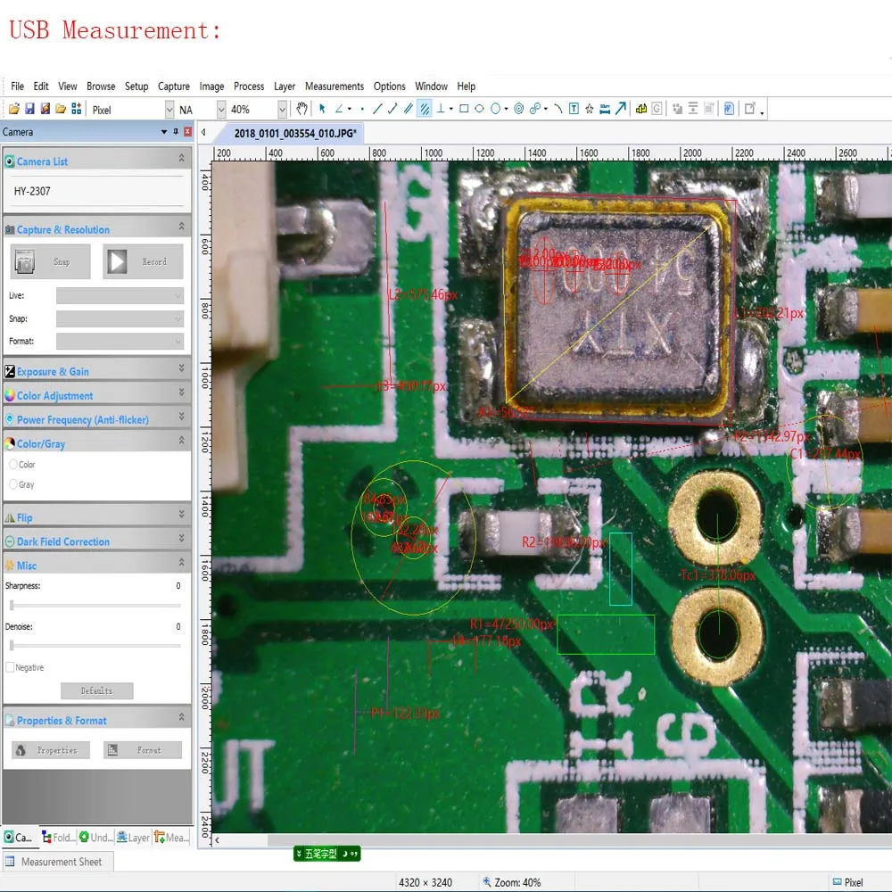The image size is (892, 892).
Task: Click the save file icon
Action: click(x=29, y=110)
